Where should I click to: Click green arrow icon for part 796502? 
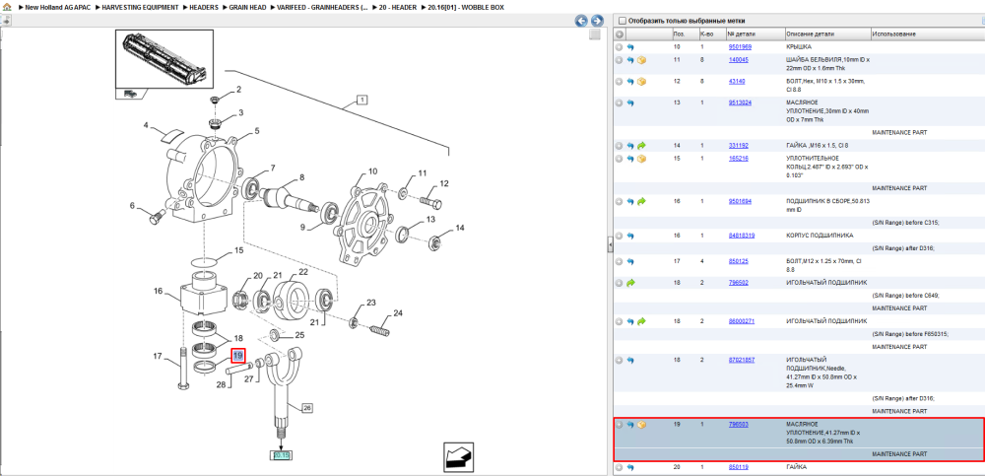630,283
